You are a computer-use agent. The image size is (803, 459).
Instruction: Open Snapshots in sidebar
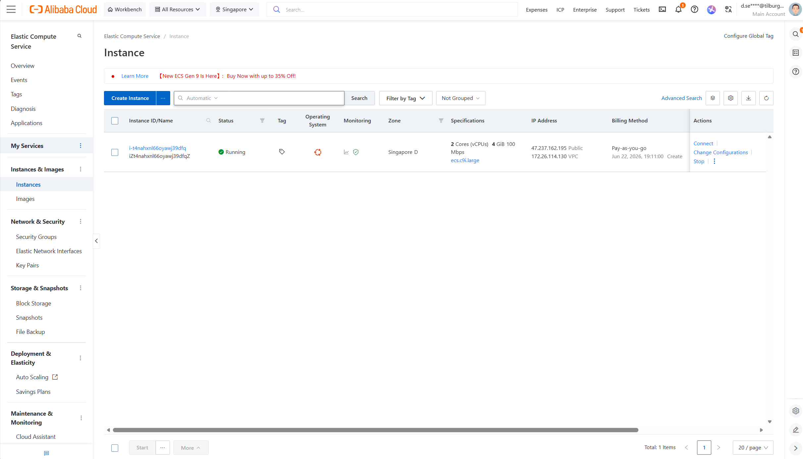(29, 317)
